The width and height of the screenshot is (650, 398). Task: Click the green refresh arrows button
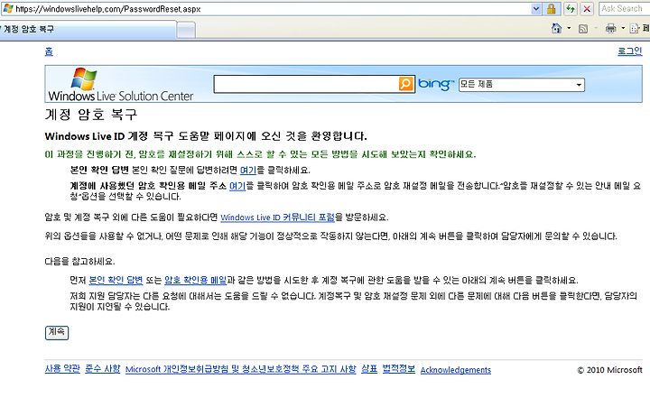click(571, 9)
